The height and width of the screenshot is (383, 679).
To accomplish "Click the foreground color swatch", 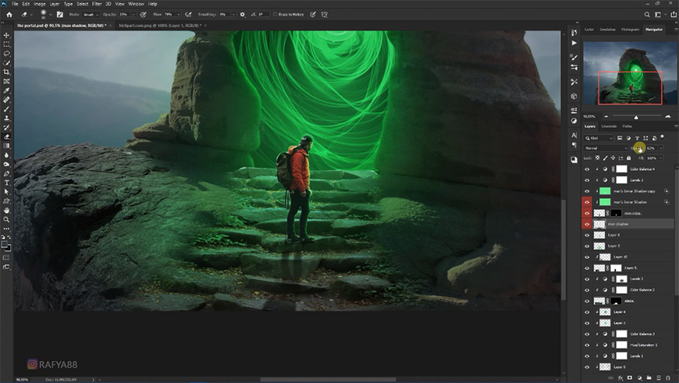I will coord(5,245).
